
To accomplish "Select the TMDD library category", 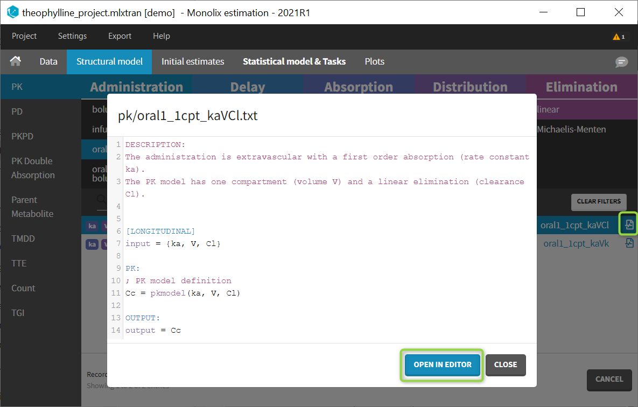I will pyautogui.click(x=23, y=238).
